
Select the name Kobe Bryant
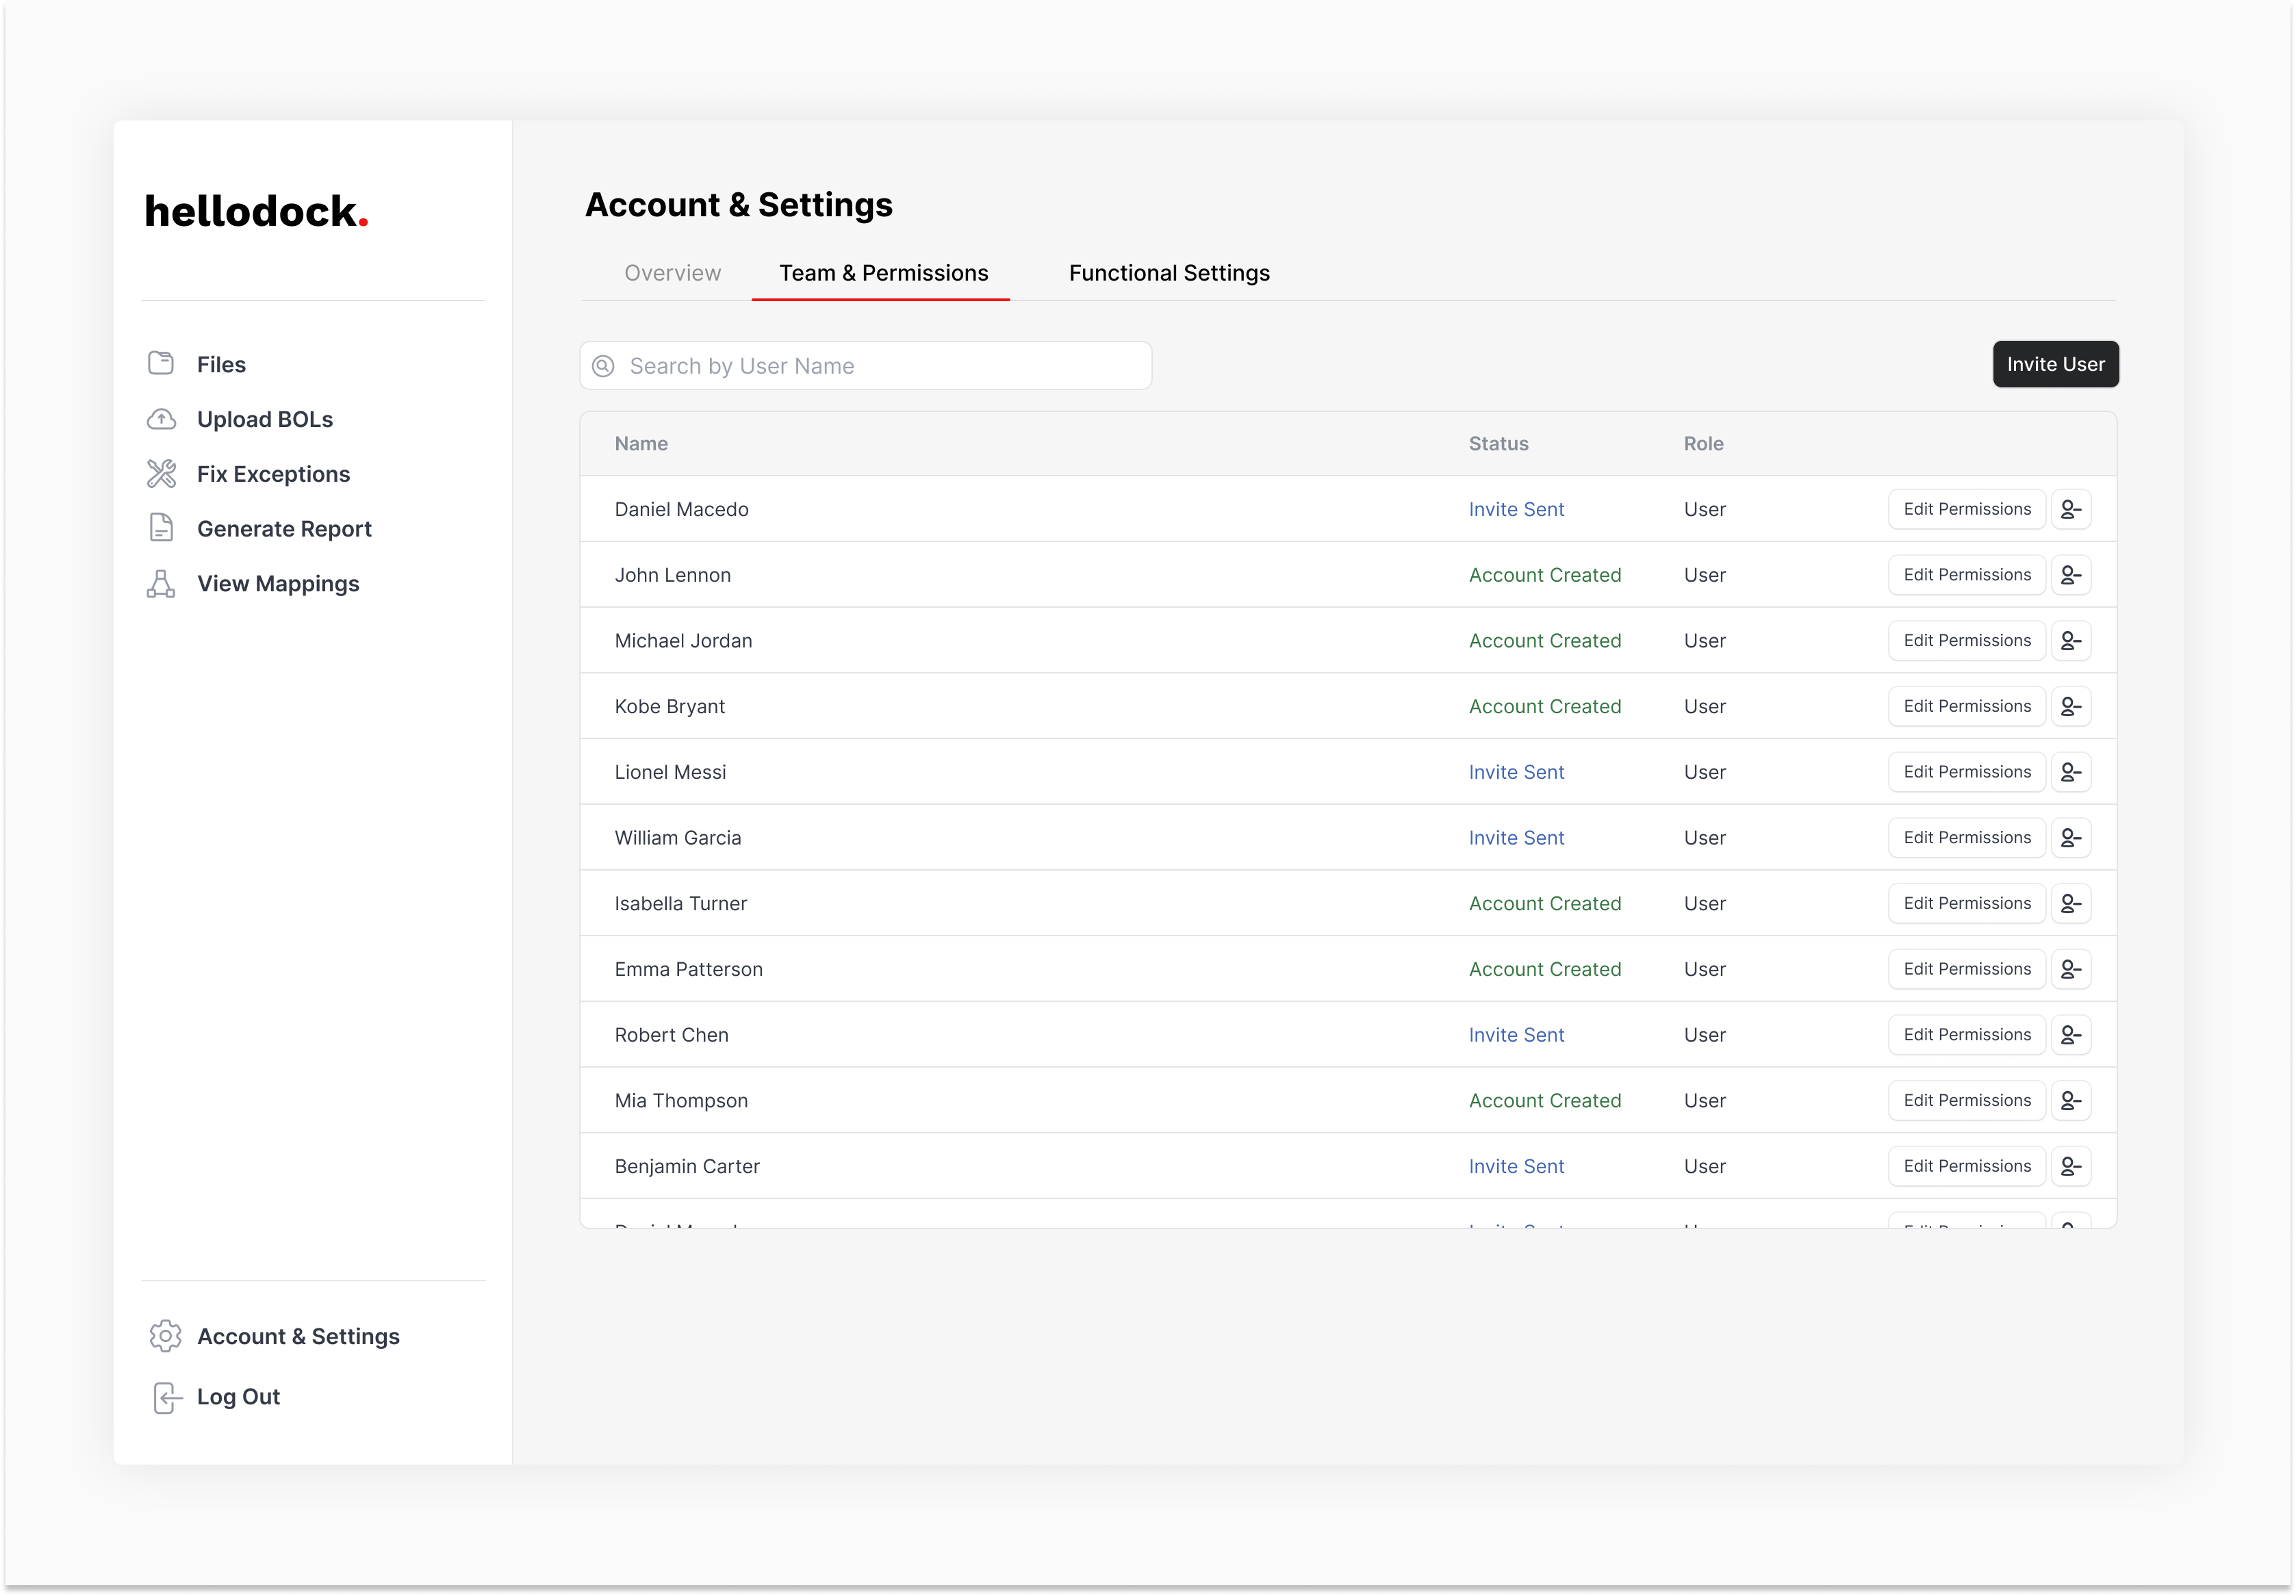click(669, 706)
